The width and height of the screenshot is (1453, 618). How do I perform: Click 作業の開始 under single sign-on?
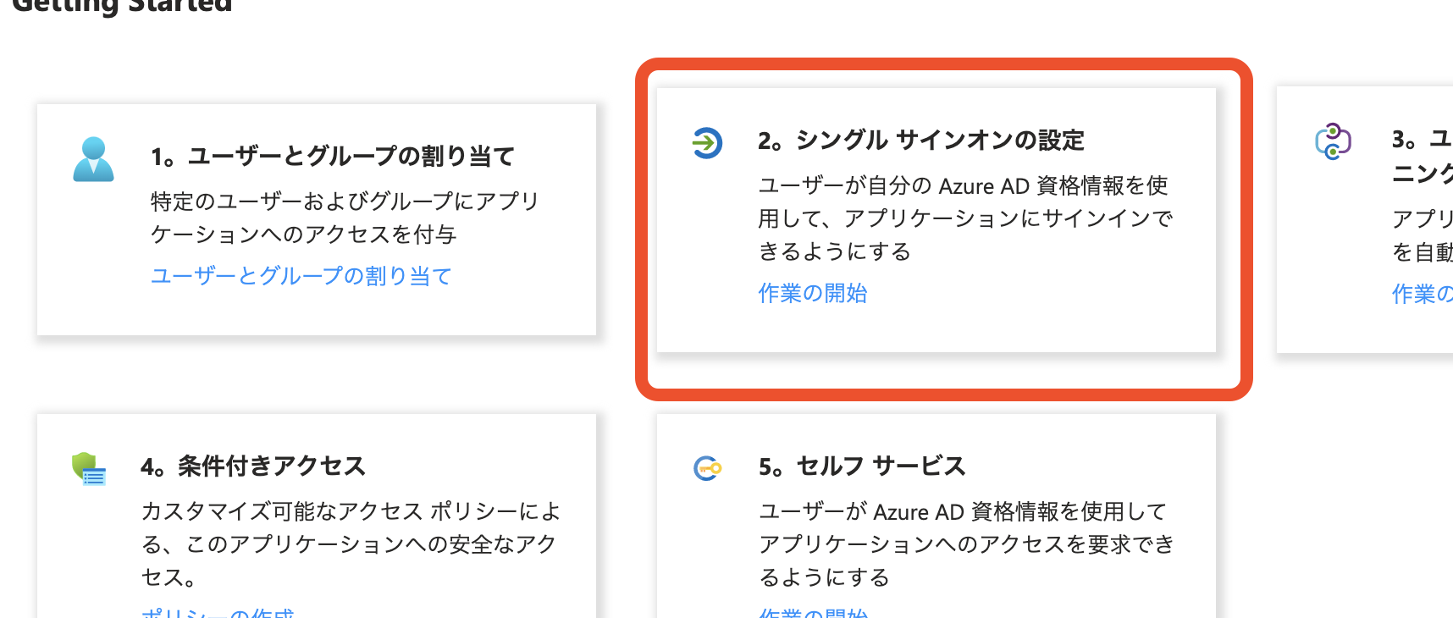(x=812, y=293)
